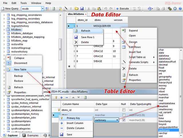Expand the log_shipping_secondaries tree node
Screen dimensions: 183x138
tap(4, 15)
